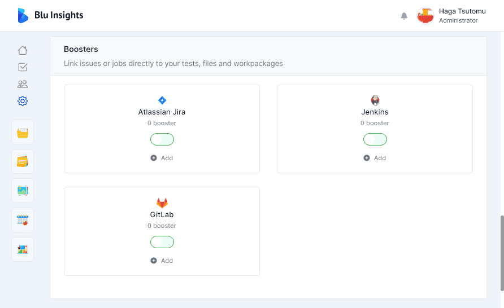This screenshot has height=308, width=504.
Task: Click the notifications bell icon
Action: point(404,16)
